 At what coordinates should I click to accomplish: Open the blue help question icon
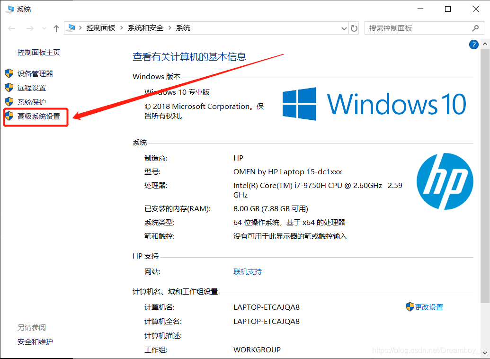pyautogui.click(x=474, y=45)
